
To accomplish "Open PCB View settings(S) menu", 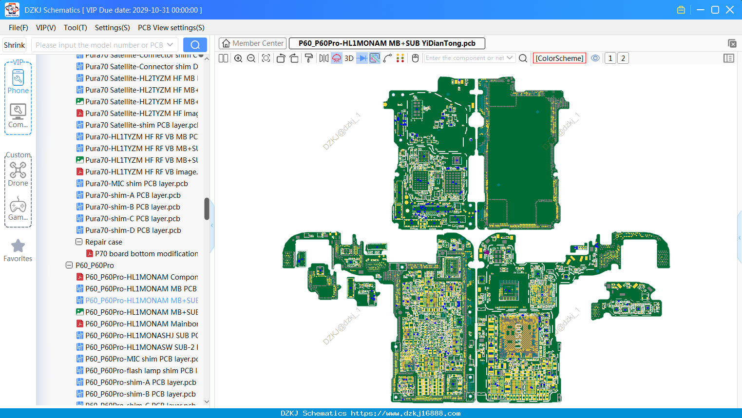I will coord(171,28).
